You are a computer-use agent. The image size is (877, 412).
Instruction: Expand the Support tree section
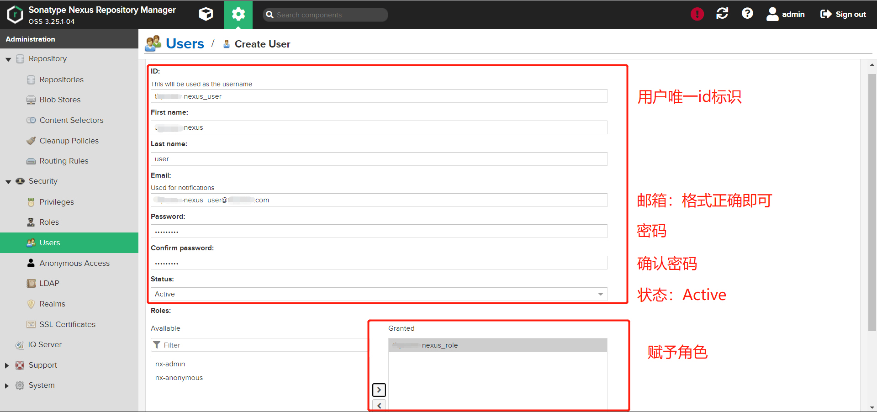[7, 365]
